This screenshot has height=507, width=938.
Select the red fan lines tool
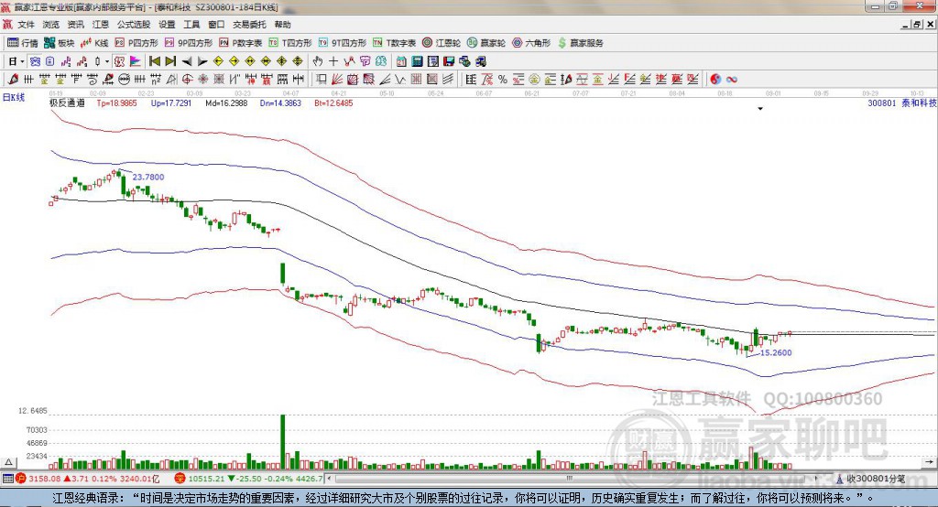(x=337, y=80)
